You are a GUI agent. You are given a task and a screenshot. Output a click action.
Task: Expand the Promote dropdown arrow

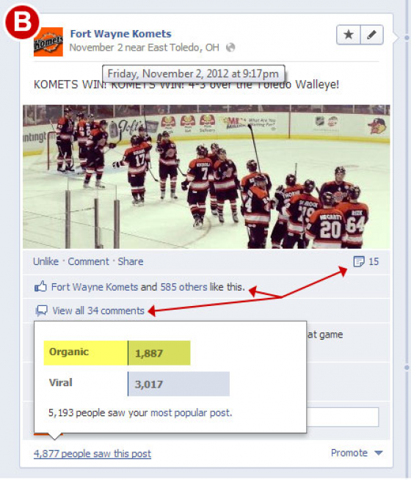[379, 453]
